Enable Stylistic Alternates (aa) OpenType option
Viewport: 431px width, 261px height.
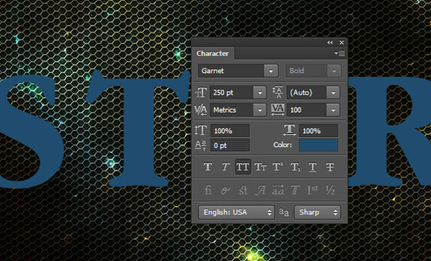[x=277, y=190]
